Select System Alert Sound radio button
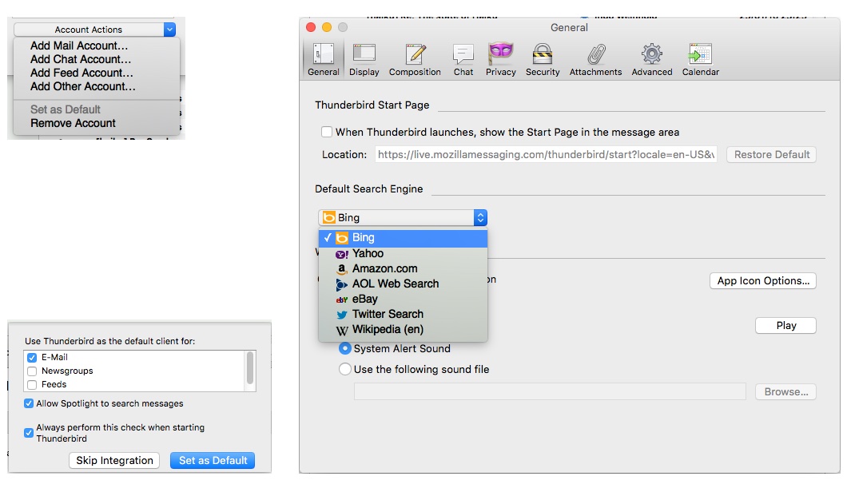This screenshot has height=484, width=847. (344, 348)
